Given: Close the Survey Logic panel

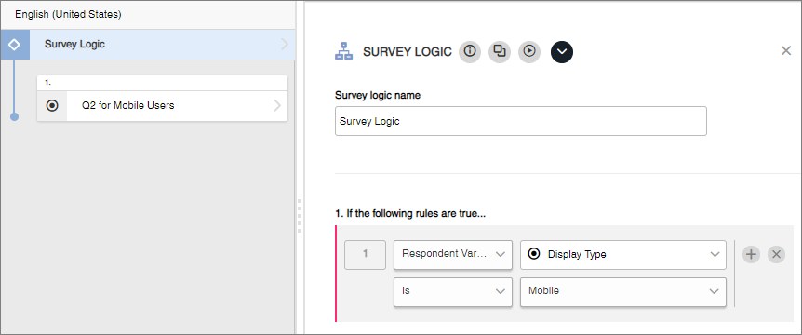Looking at the screenshot, I should (786, 50).
